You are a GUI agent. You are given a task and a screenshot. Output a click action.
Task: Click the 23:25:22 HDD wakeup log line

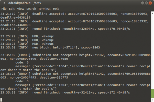tap(27, 36)
